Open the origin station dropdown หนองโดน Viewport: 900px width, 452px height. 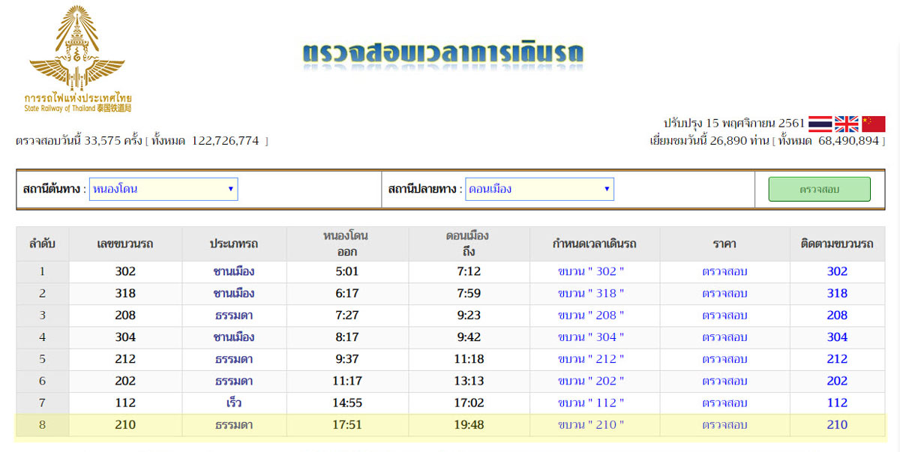[x=163, y=189]
